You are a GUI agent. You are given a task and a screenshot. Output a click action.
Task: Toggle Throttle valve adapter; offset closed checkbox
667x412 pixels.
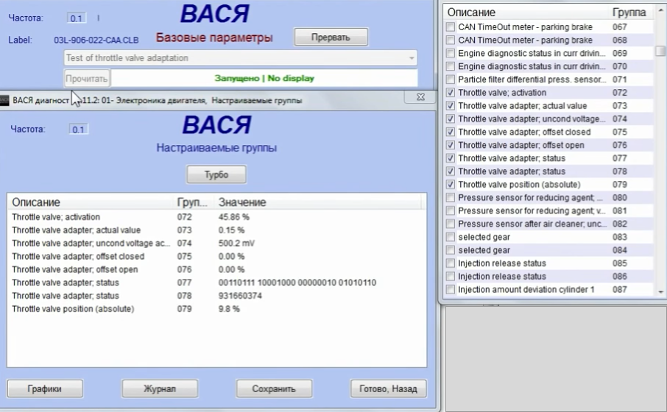pos(451,132)
